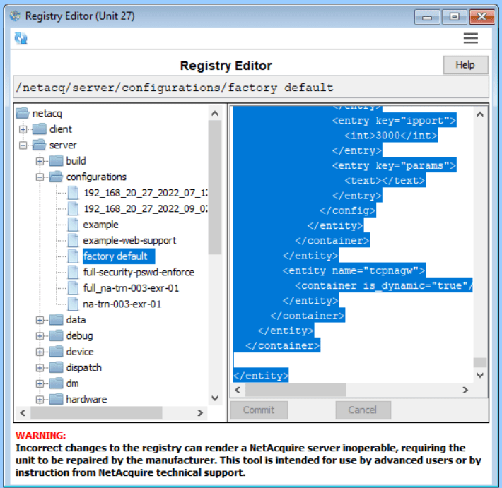Click XML editor scroll right arrow
Viewport: 502px width, 488px height.
[x=465, y=390]
